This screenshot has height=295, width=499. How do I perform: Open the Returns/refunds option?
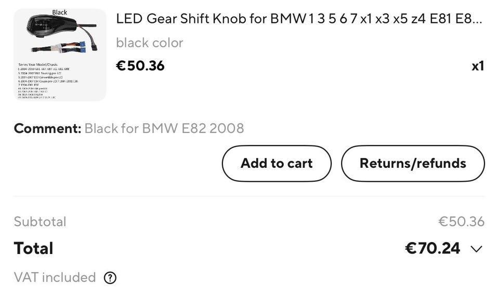(x=413, y=164)
